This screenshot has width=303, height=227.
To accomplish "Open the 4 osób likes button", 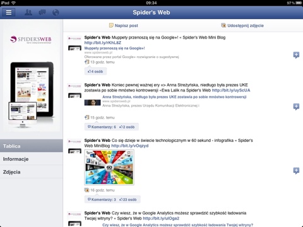I will (95, 71).
